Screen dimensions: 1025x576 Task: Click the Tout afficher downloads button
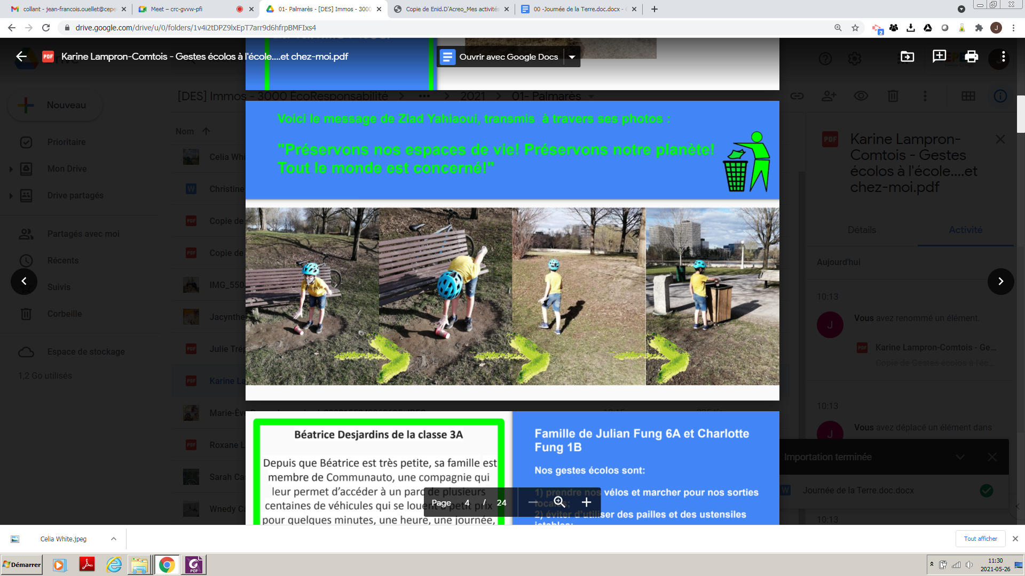980,539
